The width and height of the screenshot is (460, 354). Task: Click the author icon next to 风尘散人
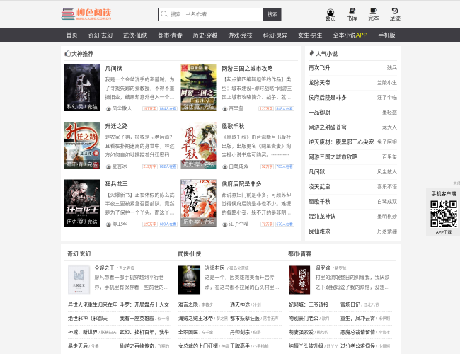(x=108, y=108)
